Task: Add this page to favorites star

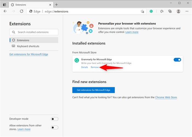Action: pos(142,12)
